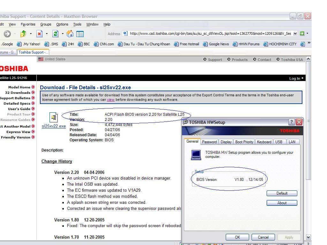Open the .My Yahoo! favorite
Image resolution: width=327 pixels, height=245 pixels.
coord(28,44)
